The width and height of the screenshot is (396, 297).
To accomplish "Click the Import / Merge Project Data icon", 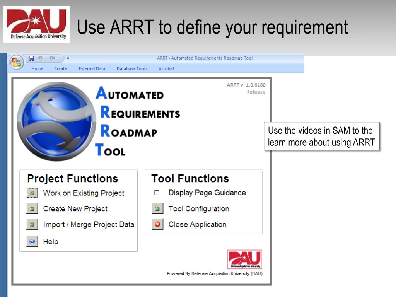I will pos(32,224).
